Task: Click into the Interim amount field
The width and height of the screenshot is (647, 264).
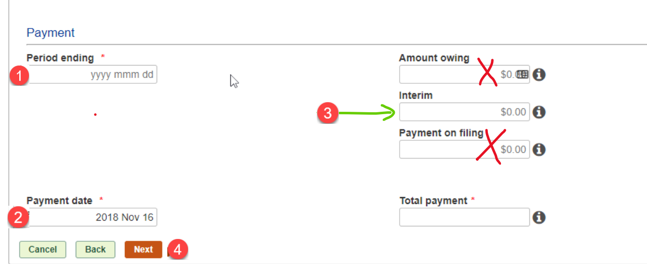Action: [x=464, y=112]
